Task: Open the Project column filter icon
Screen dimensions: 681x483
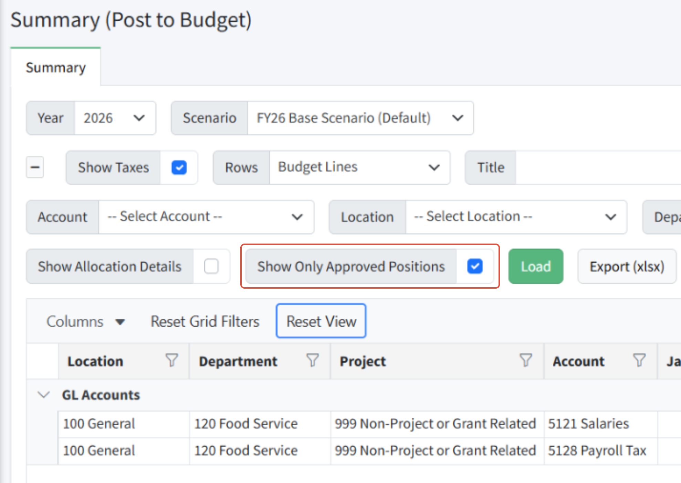Action: (x=526, y=361)
